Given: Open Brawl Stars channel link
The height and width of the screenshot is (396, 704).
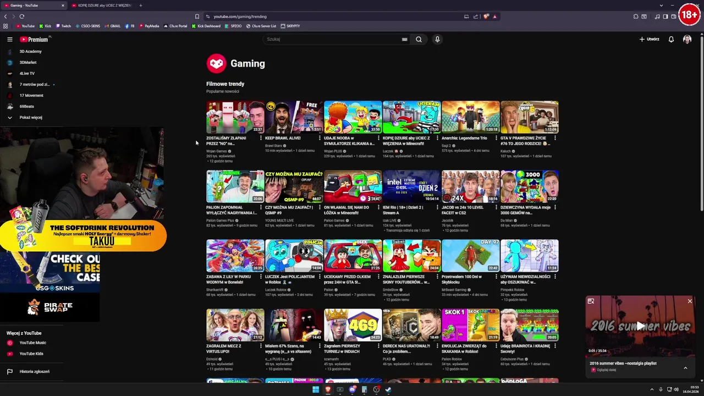Looking at the screenshot, I should pos(274,145).
